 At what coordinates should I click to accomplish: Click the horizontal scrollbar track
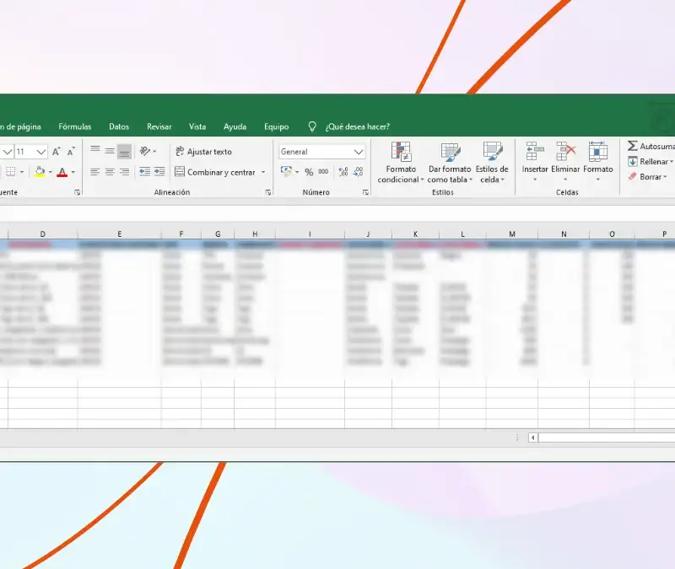[x=607, y=437]
